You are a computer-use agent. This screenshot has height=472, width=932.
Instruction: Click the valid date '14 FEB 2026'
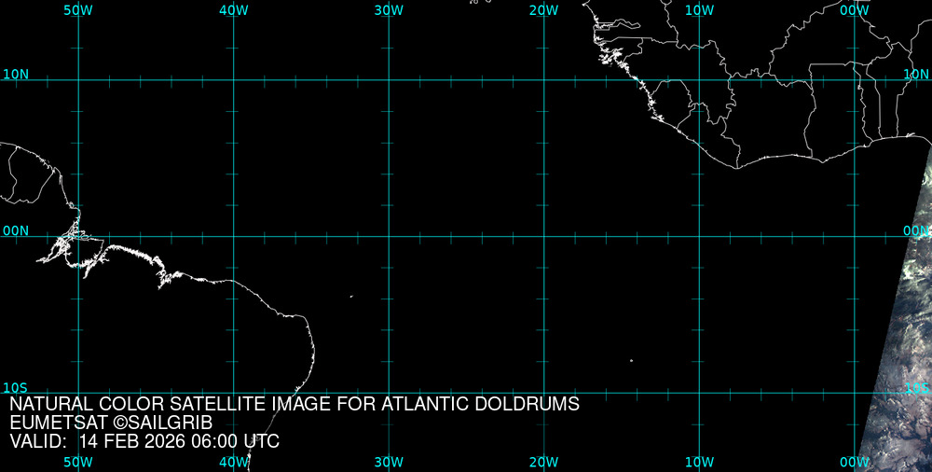coord(133,442)
